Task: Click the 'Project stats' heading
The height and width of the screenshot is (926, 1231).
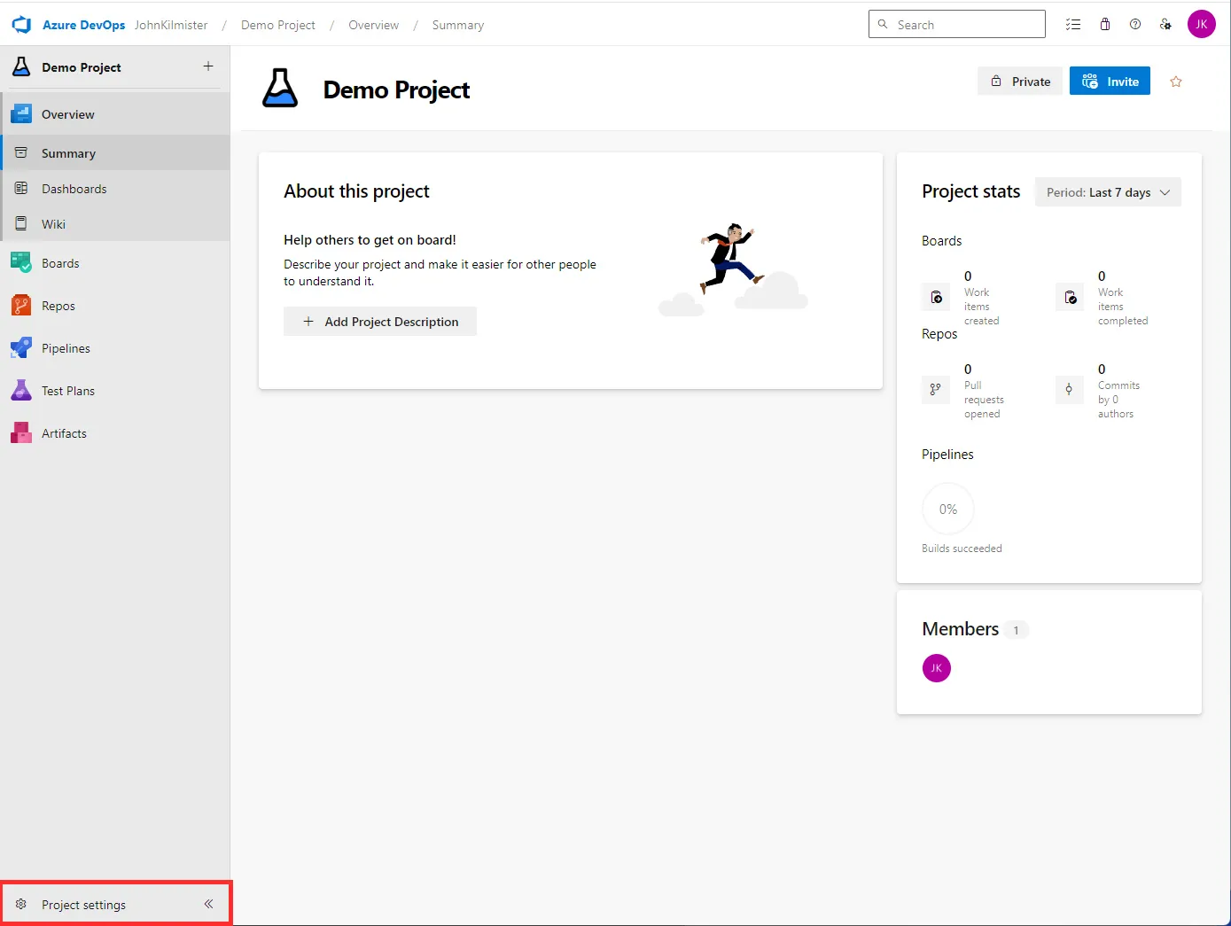Action: point(970,191)
